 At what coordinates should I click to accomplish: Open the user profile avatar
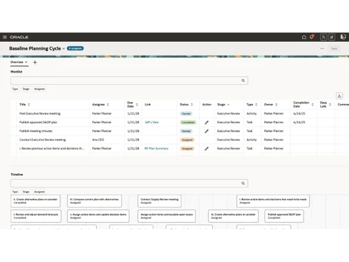click(x=343, y=37)
